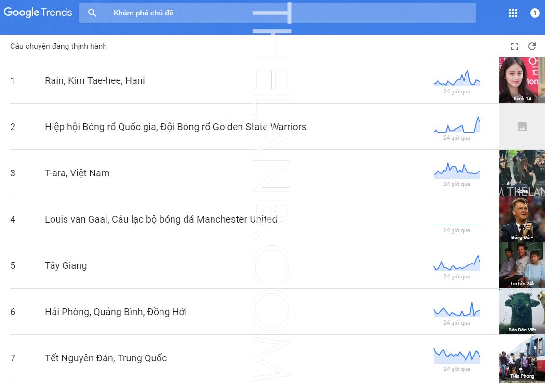The height and width of the screenshot is (383, 545).
Task: Click the Báo Dân Việt thumbnail
Action: point(522,311)
